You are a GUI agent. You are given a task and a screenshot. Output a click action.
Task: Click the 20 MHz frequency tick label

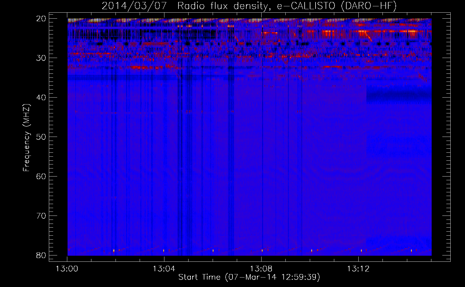pos(41,19)
